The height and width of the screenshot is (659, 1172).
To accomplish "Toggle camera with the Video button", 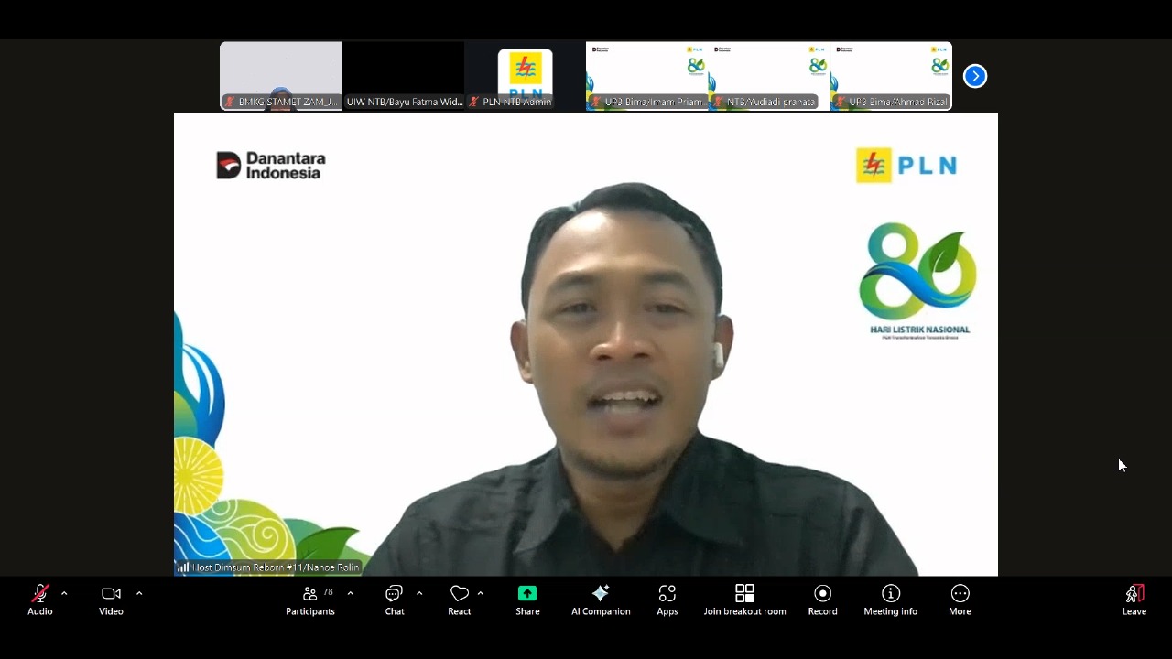I will click(x=111, y=600).
